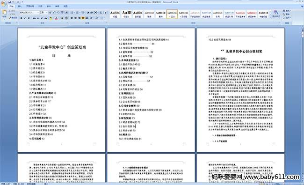The width and height of the screenshot is (304, 185).
Task: Switch to the Insert ribbon tab
Action: (20, 6)
